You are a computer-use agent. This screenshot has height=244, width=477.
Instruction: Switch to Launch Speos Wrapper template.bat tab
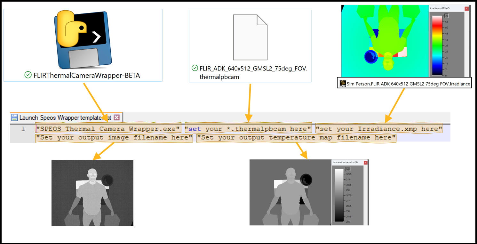click(x=64, y=118)
